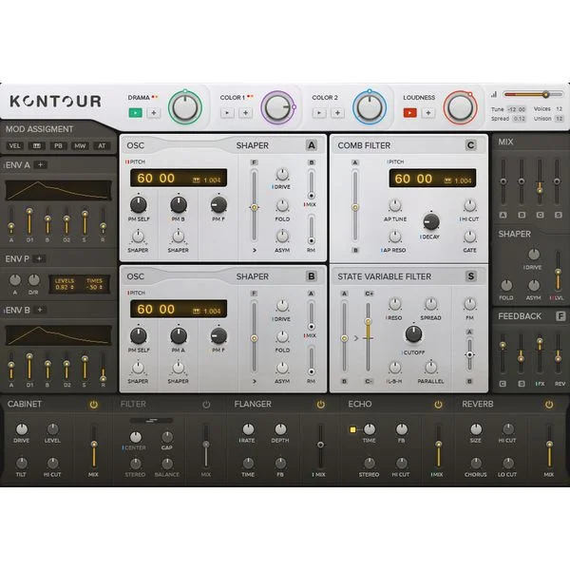
Task: Click the DRAMA macro knob
Action: pos(185,107)
